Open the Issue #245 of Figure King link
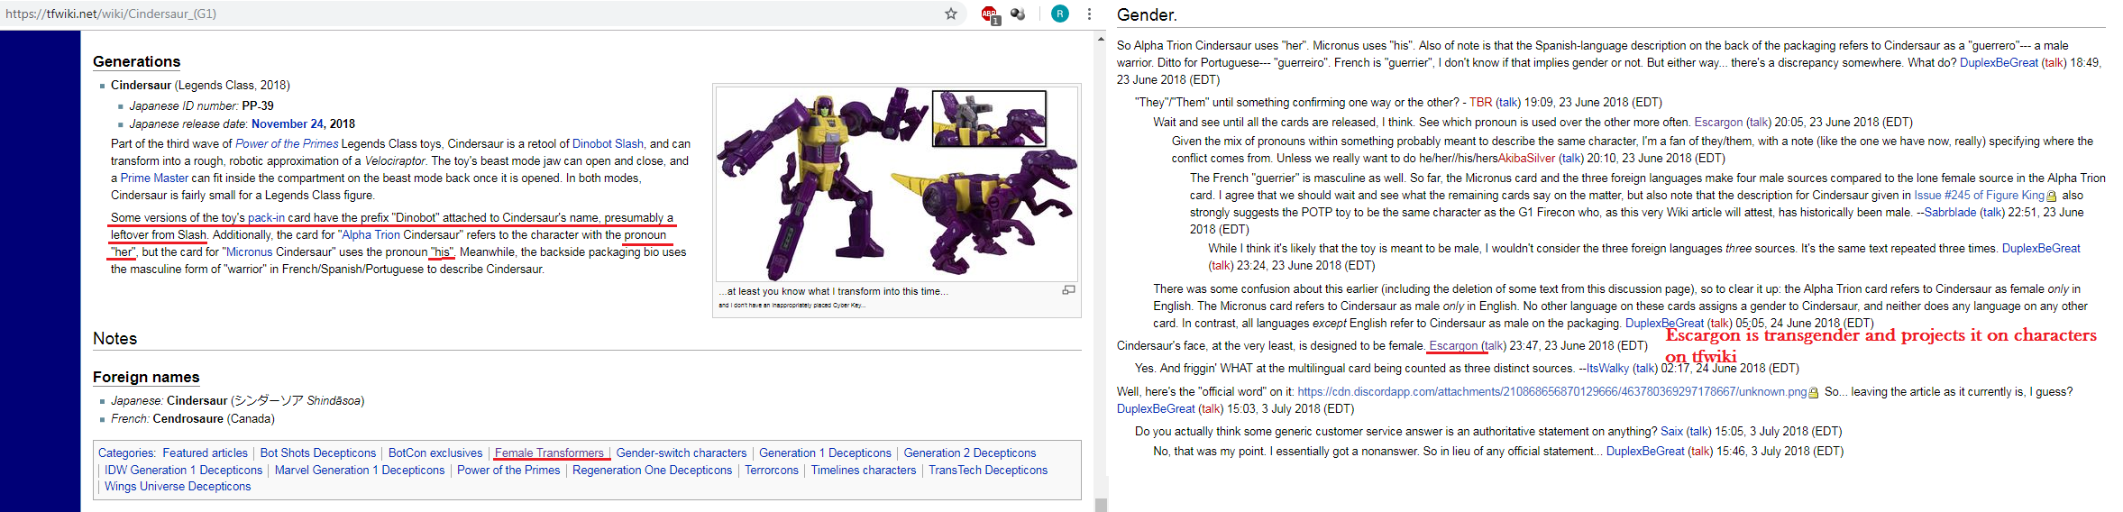This screenshot has width=2123, height=512. point(1980,195)
